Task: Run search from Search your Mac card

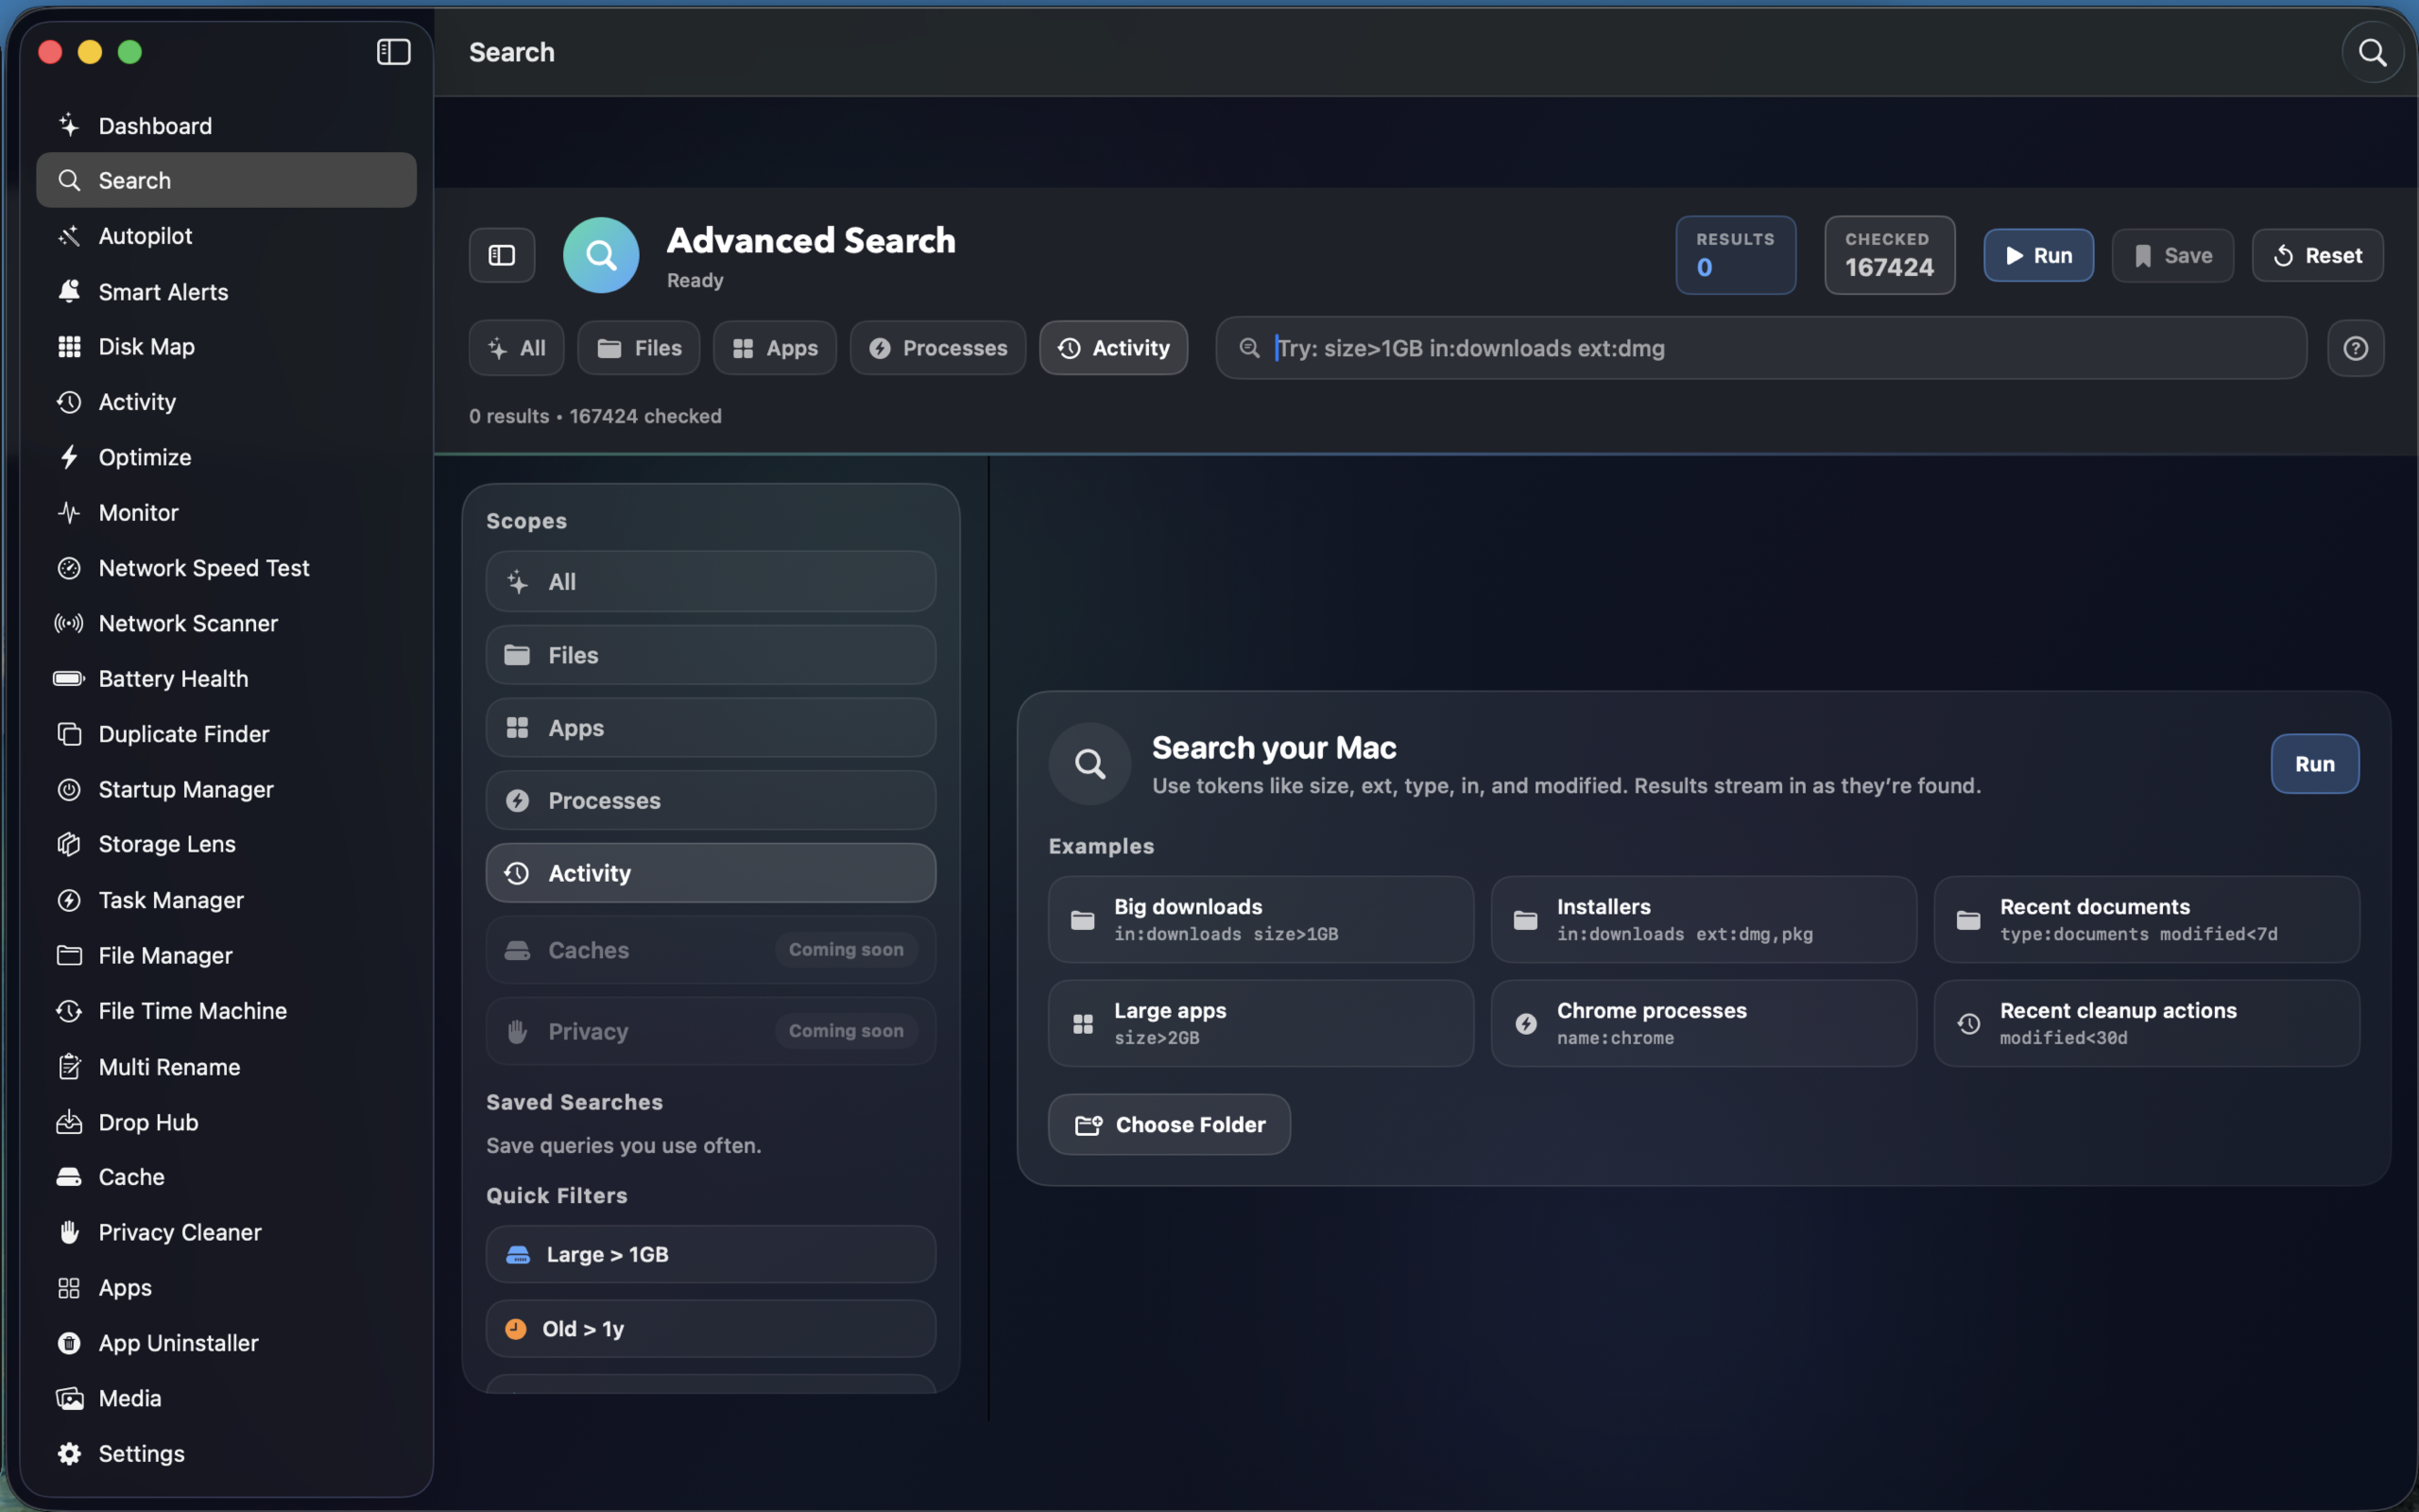Action: pyautogui.click(x=2315, y=764)
